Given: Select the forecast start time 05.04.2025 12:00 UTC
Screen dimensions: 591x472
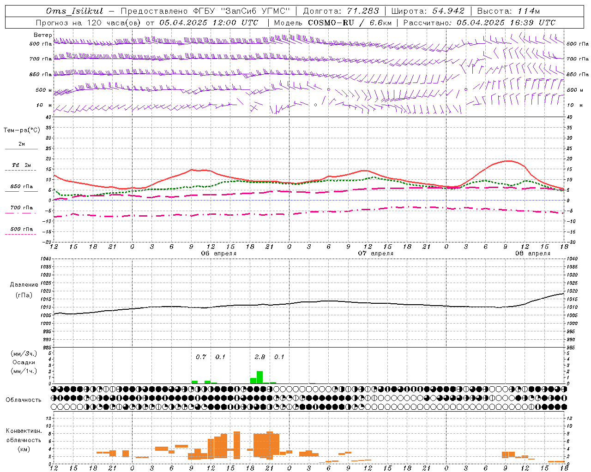Looking at the screenshot, I should click(208, 23).
